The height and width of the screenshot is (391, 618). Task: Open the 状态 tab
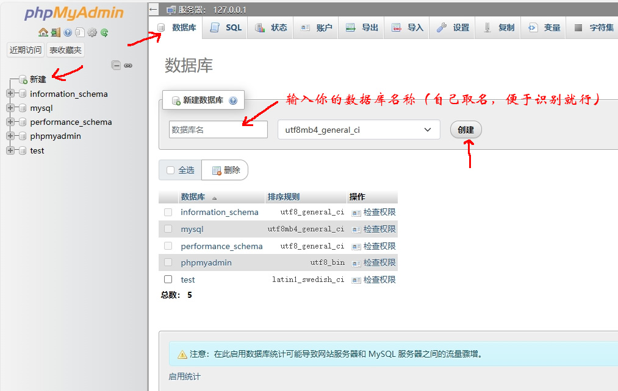(x=271, y=27)
